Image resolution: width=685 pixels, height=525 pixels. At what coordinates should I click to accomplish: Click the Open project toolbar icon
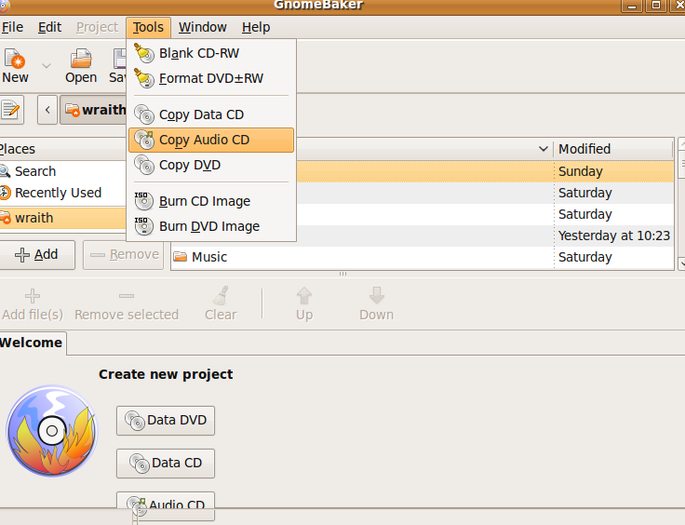81,59
